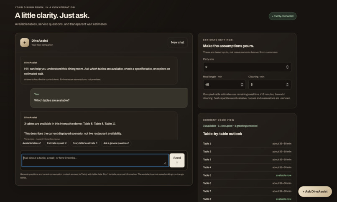Click 'available now' status for Table 5
The image size is (337, 202).
[x=283, y=175]
